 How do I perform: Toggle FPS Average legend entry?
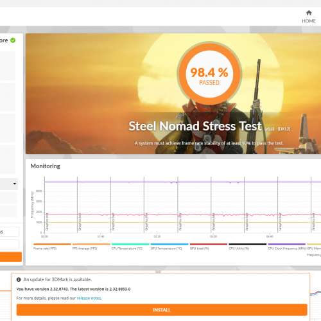(x=85, y=248)
